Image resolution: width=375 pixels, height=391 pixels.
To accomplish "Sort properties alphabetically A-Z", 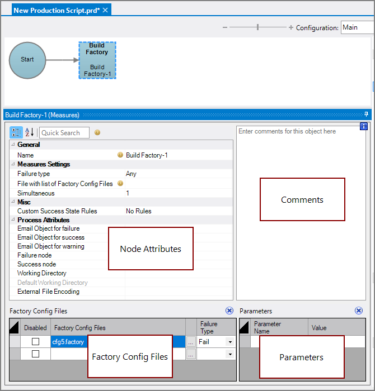I will [30, 132].
